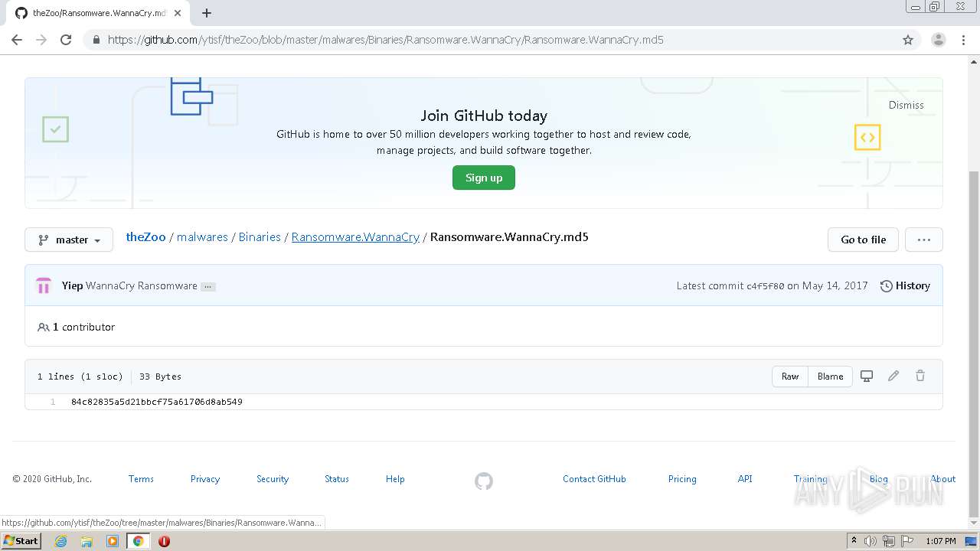The width and height of the screenshot is (980, 551).
Task: Open the three-dot file options menu
Action: (923, 240)
